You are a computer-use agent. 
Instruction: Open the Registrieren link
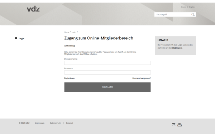[x=70, y=78]
